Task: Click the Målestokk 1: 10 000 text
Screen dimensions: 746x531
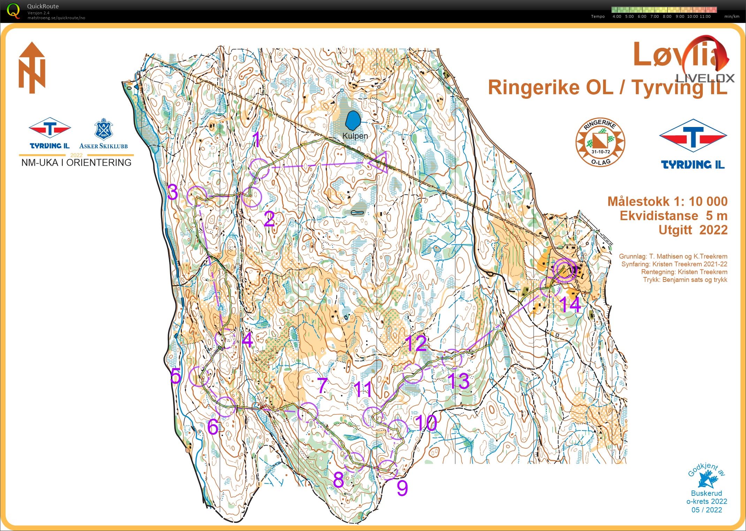Action: [668, 201]
